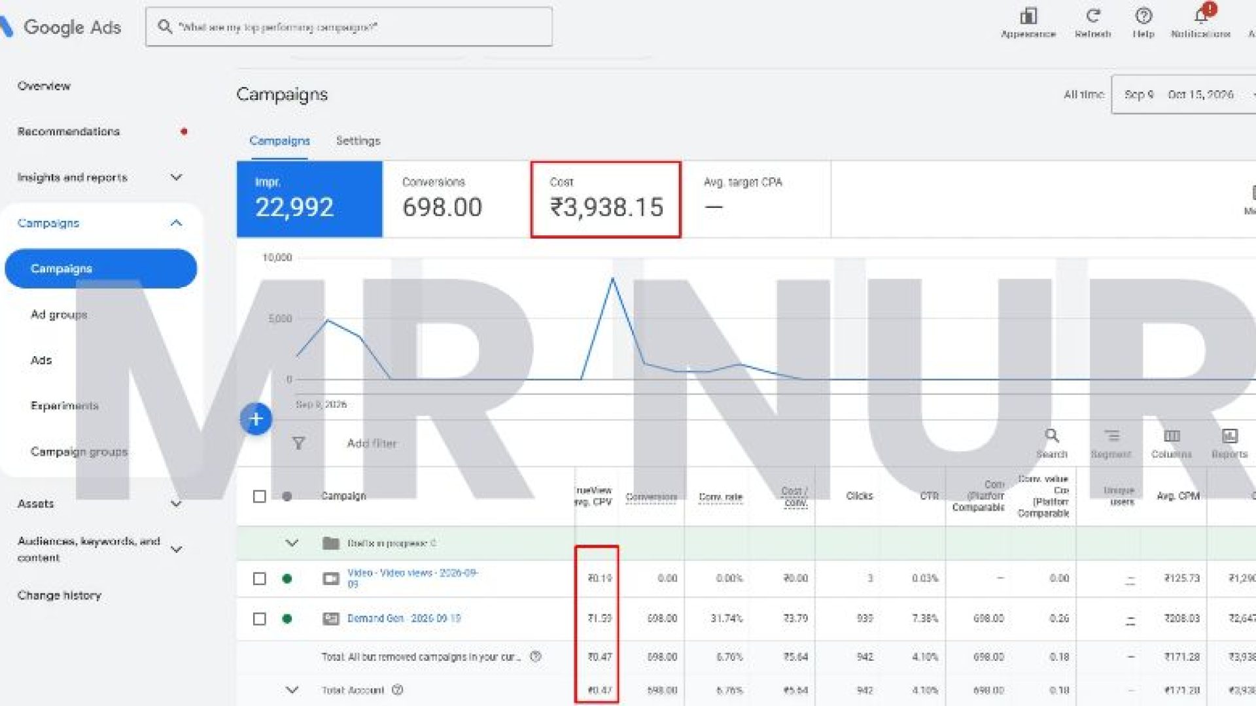Sort by the Clicks column header
This screenshot has height=706, width=1256.
click(860, 496)
